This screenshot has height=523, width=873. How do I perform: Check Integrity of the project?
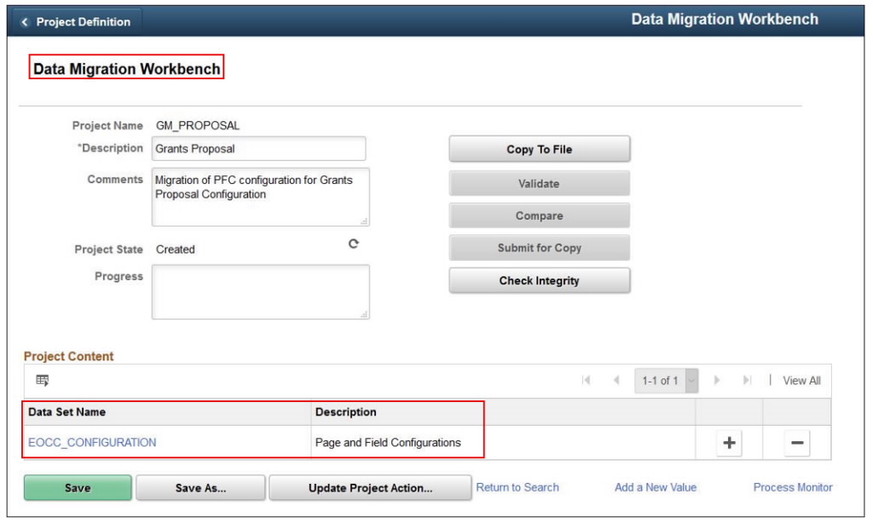pyautogui.click(x=539, y=279)
